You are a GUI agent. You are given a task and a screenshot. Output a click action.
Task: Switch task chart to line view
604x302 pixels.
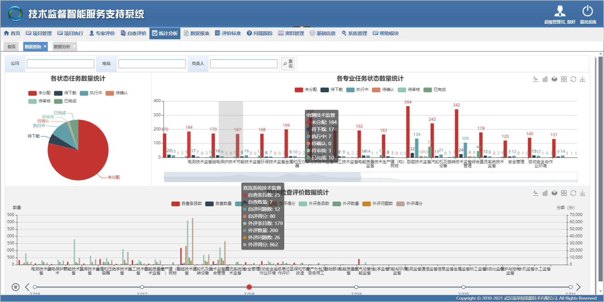(536, 79)
